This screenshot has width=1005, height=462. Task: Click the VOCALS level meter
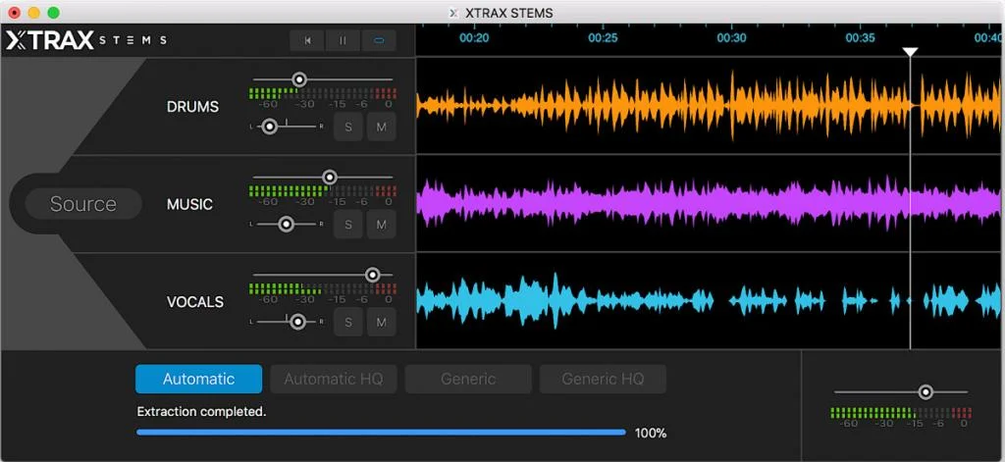point(322,288)
